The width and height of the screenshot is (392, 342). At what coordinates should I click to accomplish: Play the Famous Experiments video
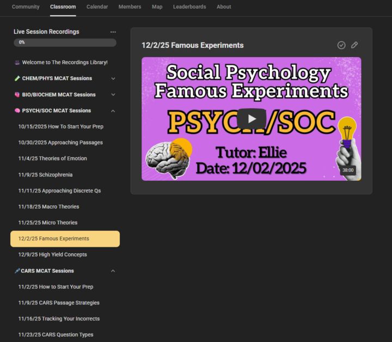pos(251,119)
